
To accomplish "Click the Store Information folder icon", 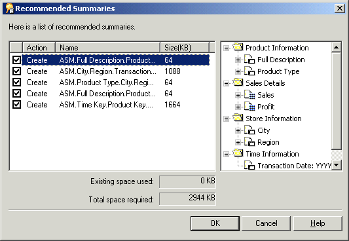I will (238, 118).
